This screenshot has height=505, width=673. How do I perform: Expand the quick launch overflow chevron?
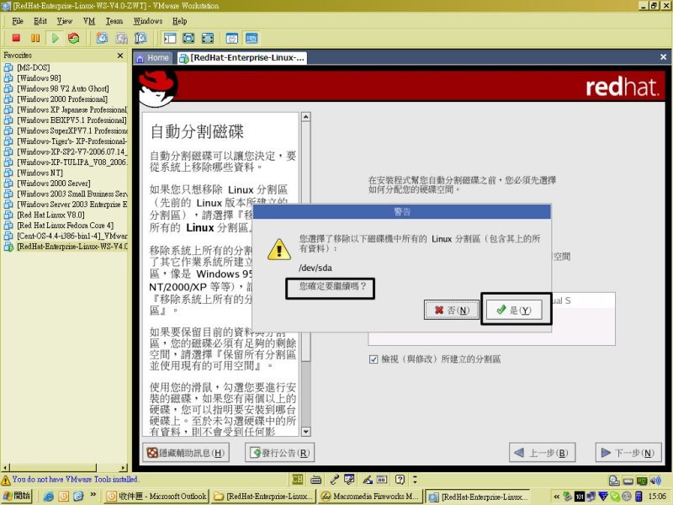pos(93,495)
